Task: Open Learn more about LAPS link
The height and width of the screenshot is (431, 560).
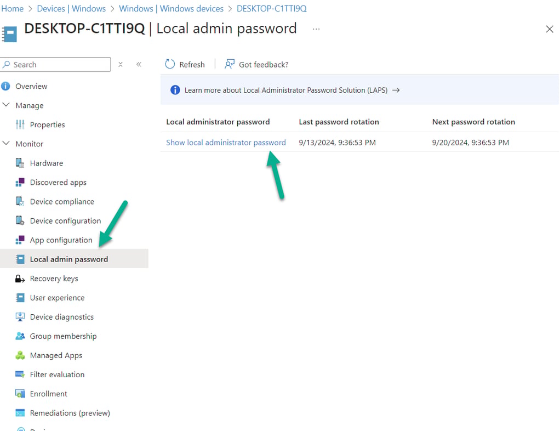Action: [285, 90]
